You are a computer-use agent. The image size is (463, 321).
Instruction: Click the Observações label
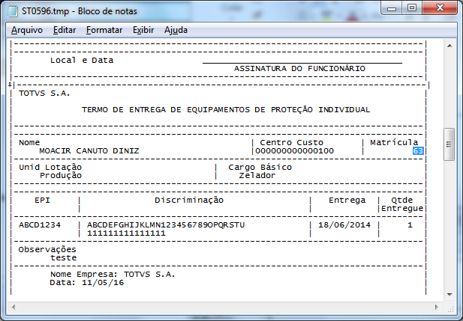coord(47,250)
